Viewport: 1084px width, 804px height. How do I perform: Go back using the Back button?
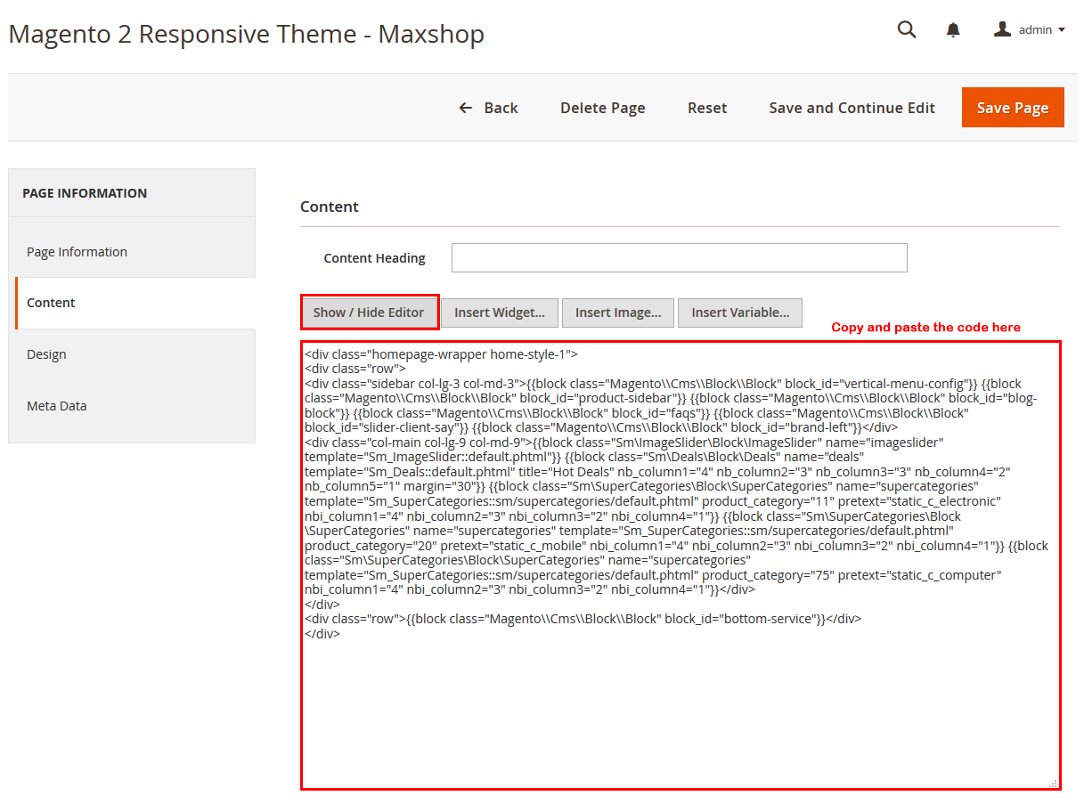pos(488,108)
